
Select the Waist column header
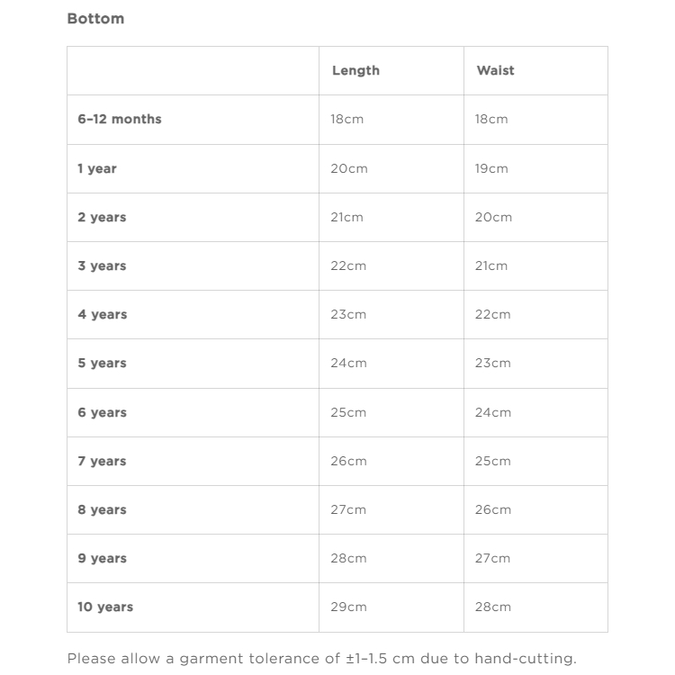click(495, 70)
